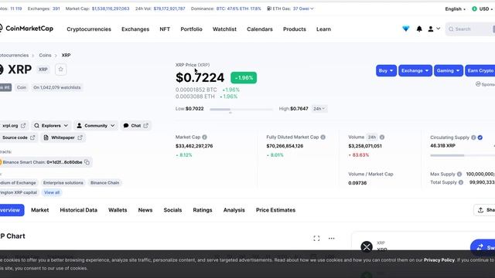Open xrpl.org website link
The height and width of the screenshot is (278, 495).
14,125
